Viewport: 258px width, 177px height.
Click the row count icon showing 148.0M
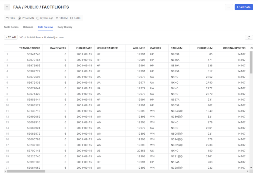pos(57,18)
